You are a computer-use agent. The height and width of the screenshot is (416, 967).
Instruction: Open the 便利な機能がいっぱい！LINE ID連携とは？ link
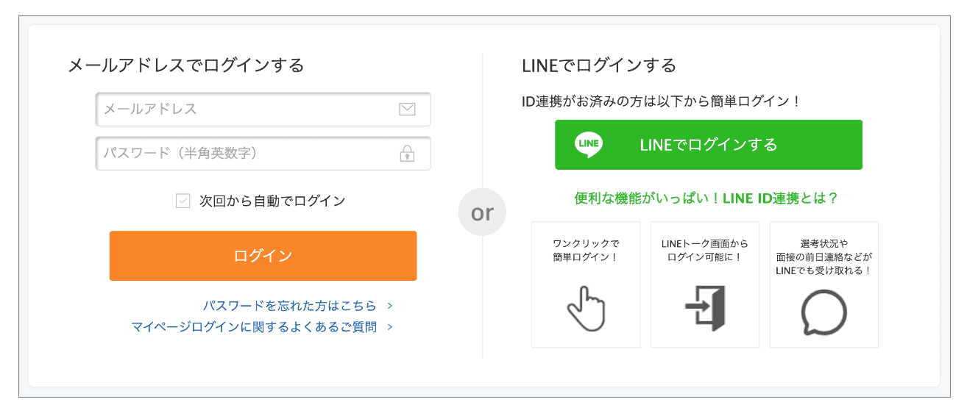coord(706,198)
